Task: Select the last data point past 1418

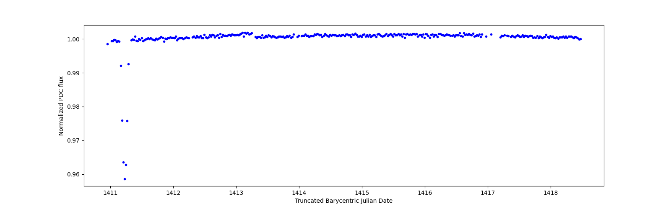Action: 580,39
